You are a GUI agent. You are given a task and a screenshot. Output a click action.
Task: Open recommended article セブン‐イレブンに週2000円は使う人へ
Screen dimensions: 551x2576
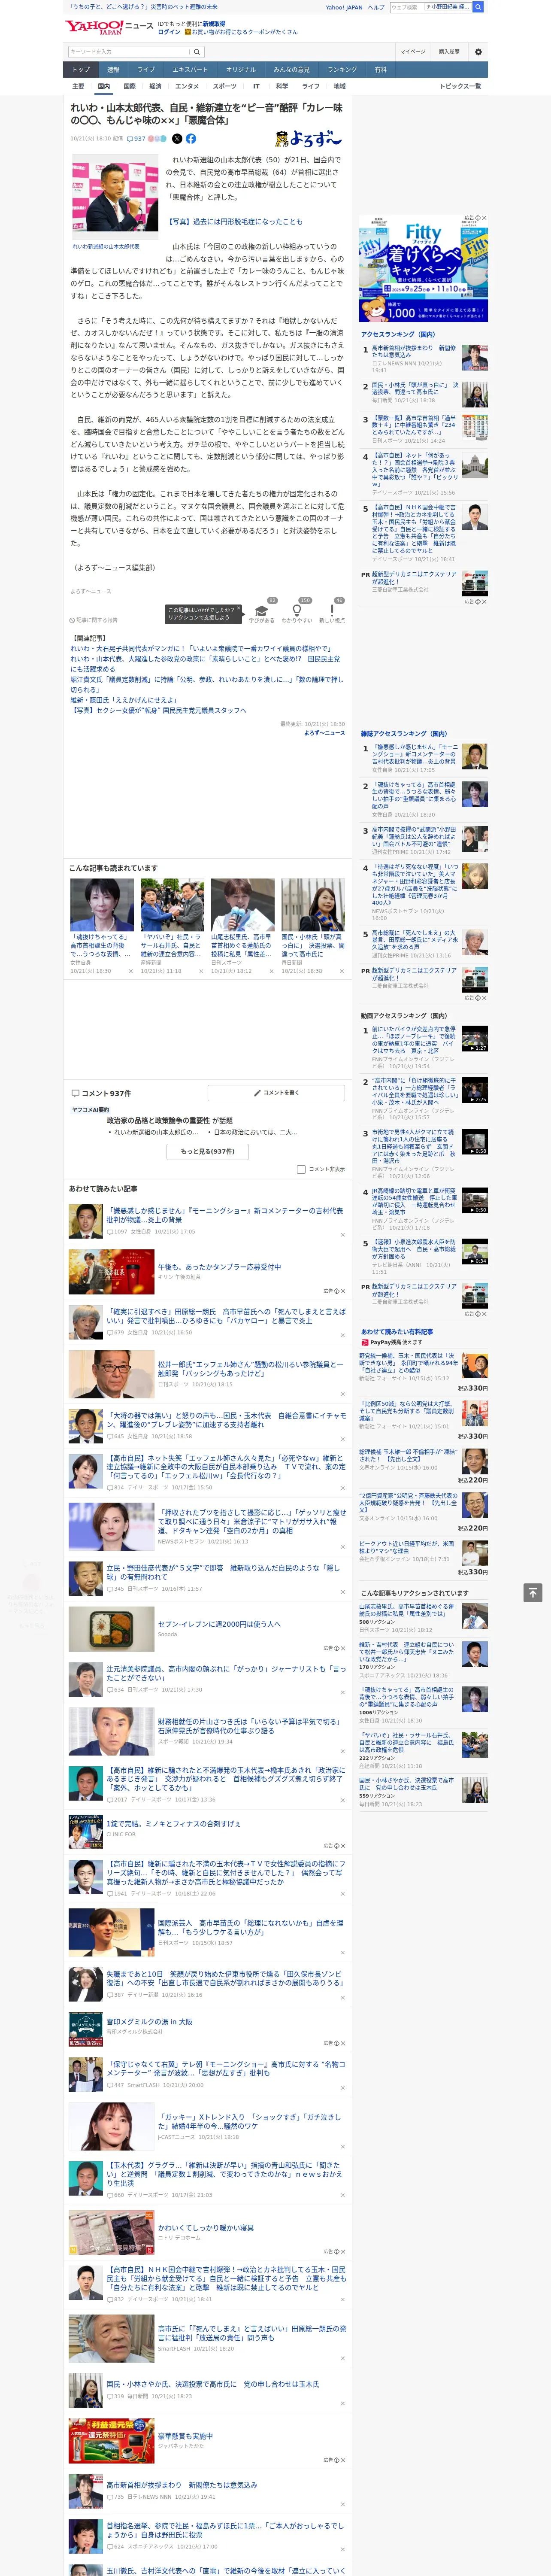pos(219,1624)
